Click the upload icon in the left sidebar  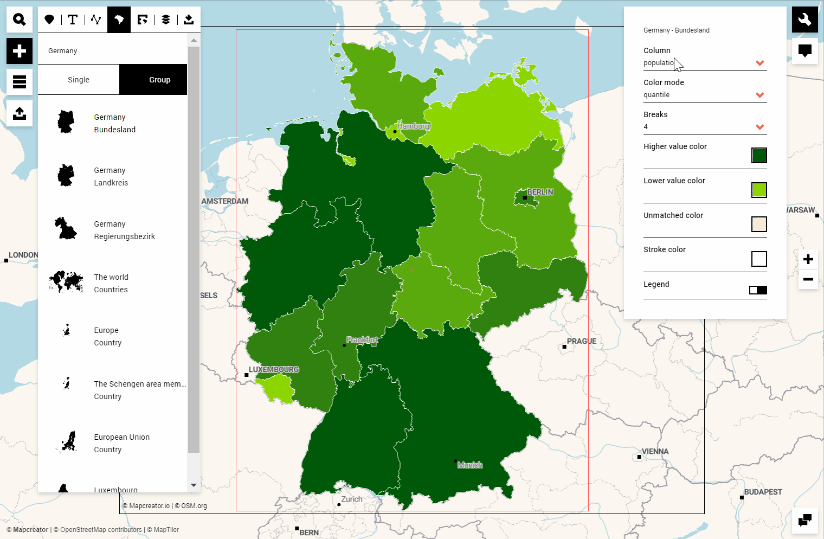click(x=19, y=113)
